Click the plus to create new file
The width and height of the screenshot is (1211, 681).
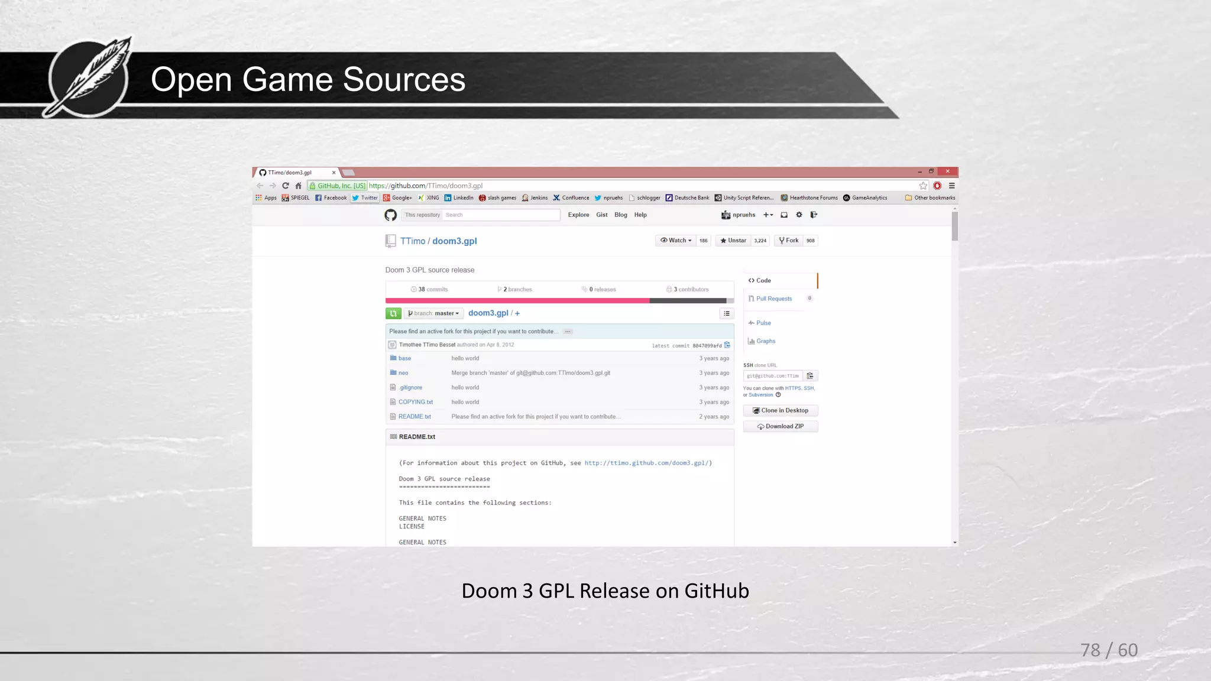click(x=517, y=313)
